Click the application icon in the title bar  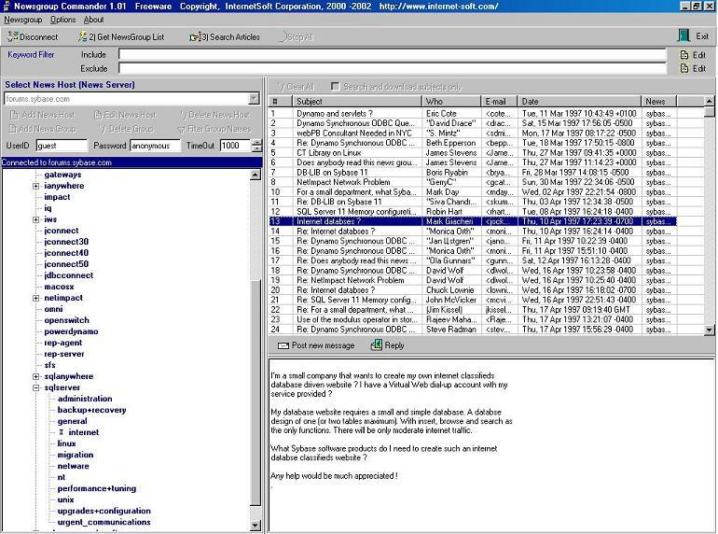click(6, 6)
